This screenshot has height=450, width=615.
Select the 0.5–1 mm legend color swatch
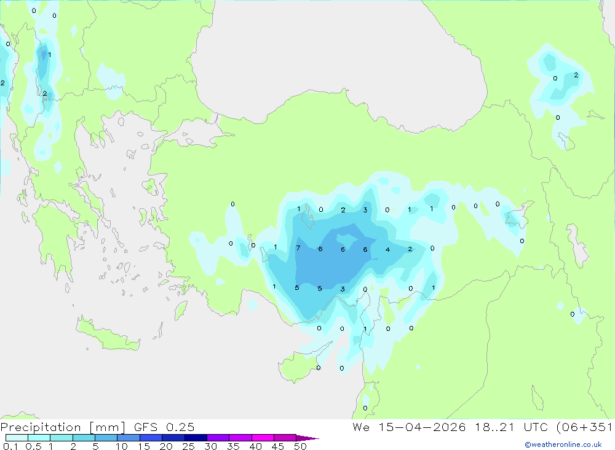(x=39, y=438)
